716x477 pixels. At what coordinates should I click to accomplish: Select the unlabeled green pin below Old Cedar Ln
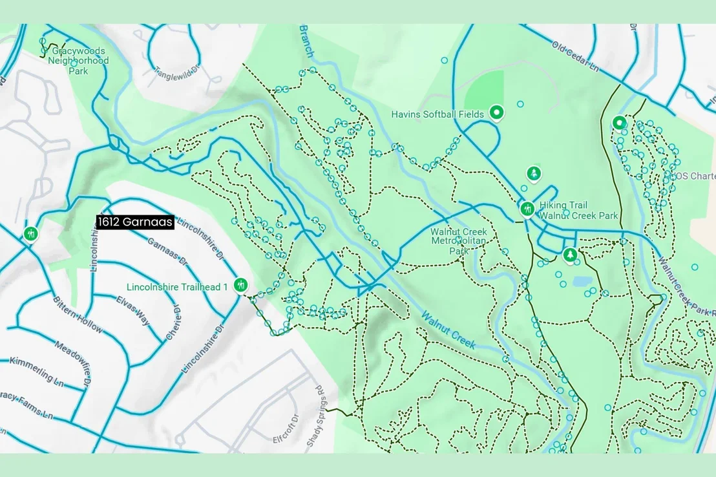(619, 123)
